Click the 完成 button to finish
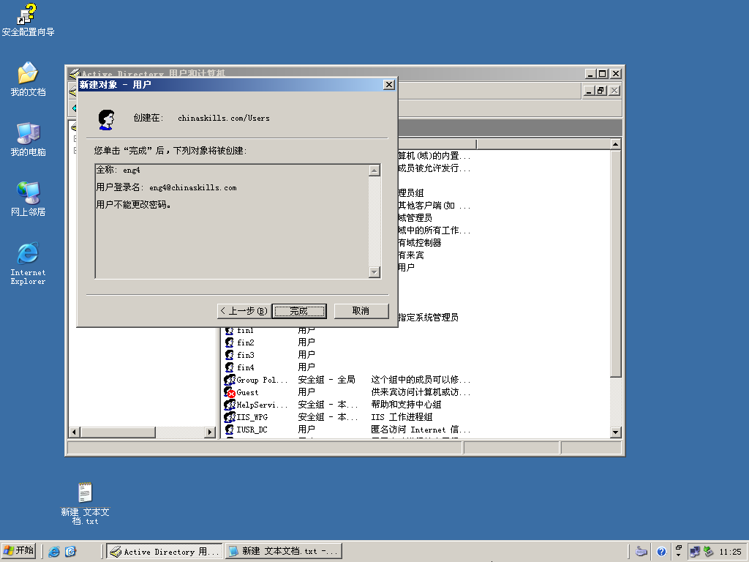749x562 pixels. point(299,310)
